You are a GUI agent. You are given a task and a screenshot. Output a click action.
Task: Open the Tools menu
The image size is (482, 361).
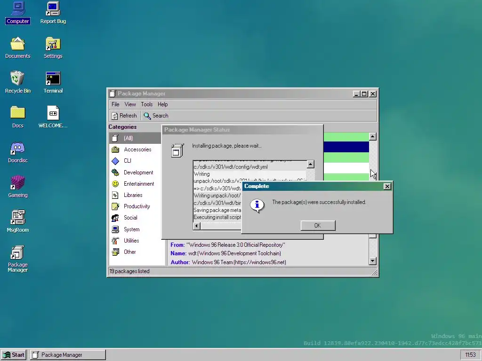click(147, 104)
